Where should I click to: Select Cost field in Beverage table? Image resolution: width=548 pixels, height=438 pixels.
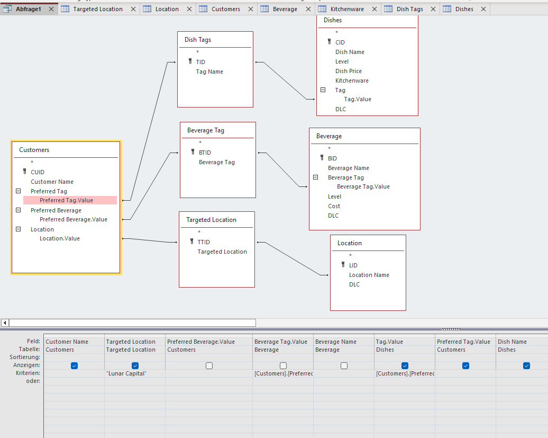tap(334, 206)
